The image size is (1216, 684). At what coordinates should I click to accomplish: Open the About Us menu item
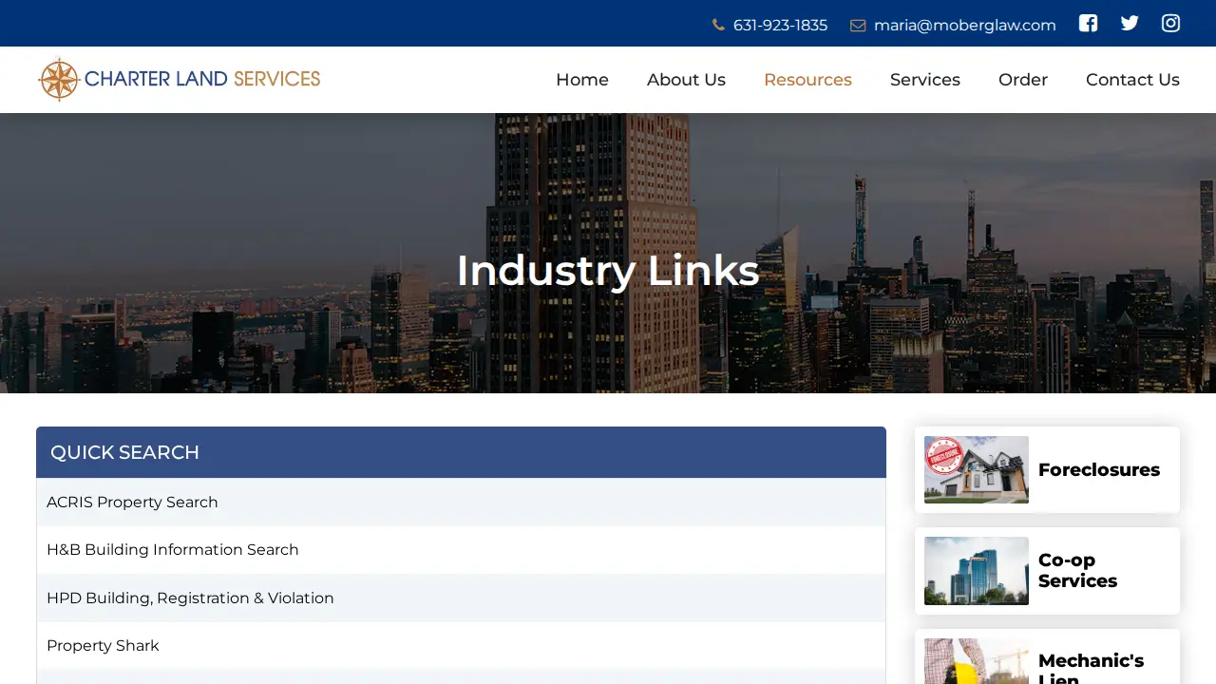pos(686,80)
